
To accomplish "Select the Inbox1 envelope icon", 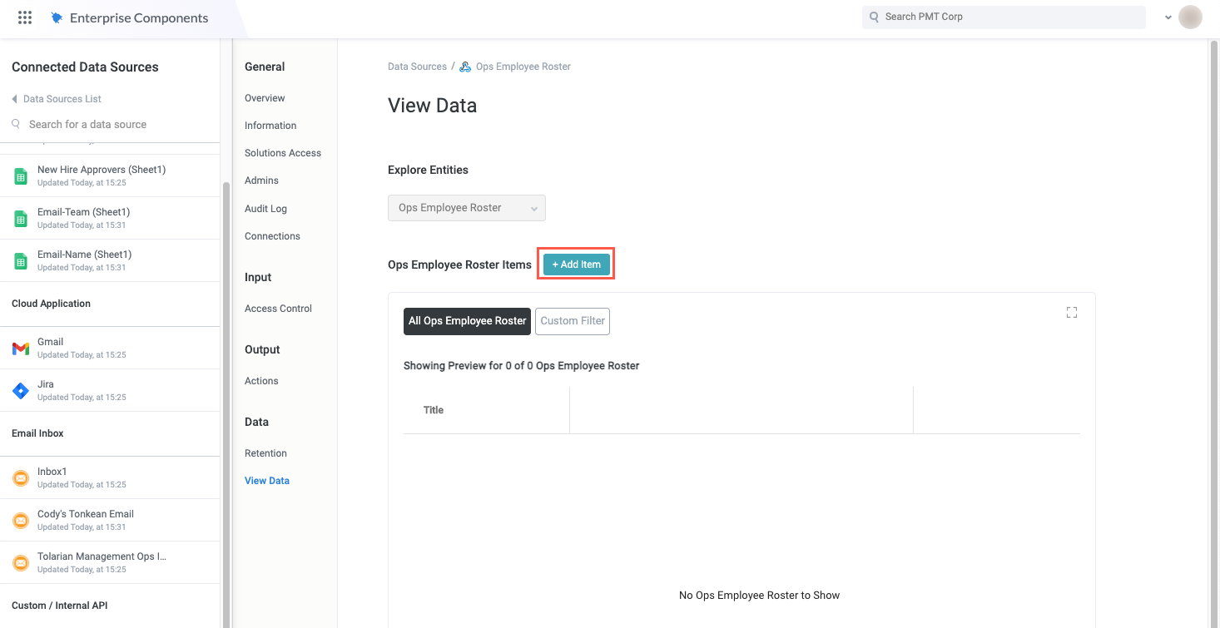I will click(21, 477).
